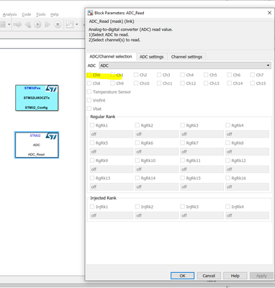The width and height of the screenshot is (275, 288).
Task: Open the ADC selection combo box
Action: tap(185, 66)
